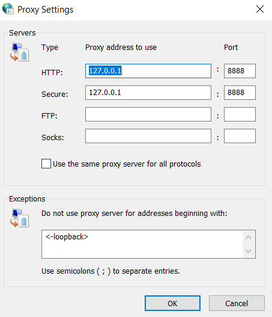The image size is (272, 317).
Task: Click the Socks proxy address field
Action: pos(148,136)
